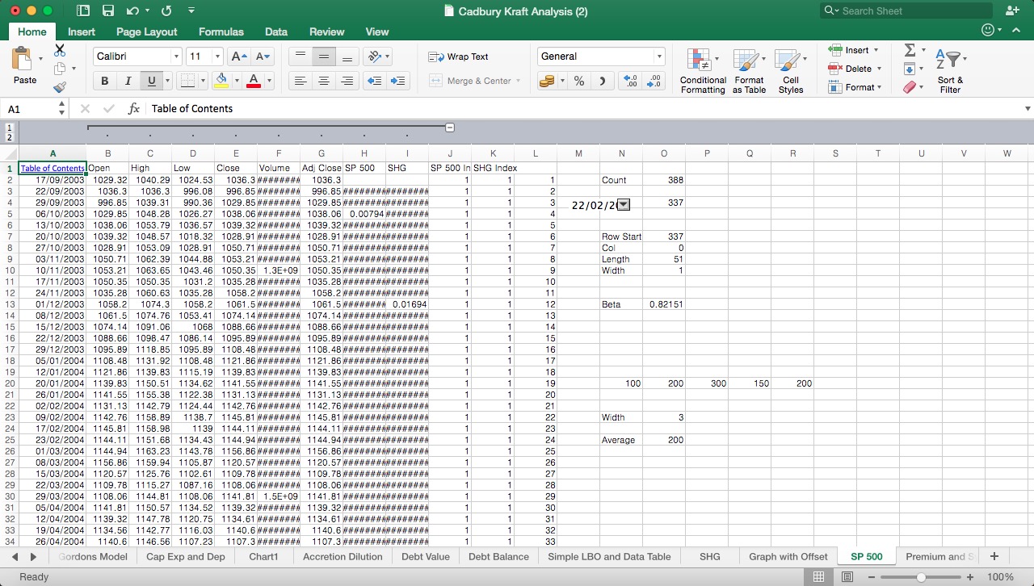This screenshot has height=586, width=1034.
Task: Click the Increase Indent icon
Action: (x=397, y=81)
